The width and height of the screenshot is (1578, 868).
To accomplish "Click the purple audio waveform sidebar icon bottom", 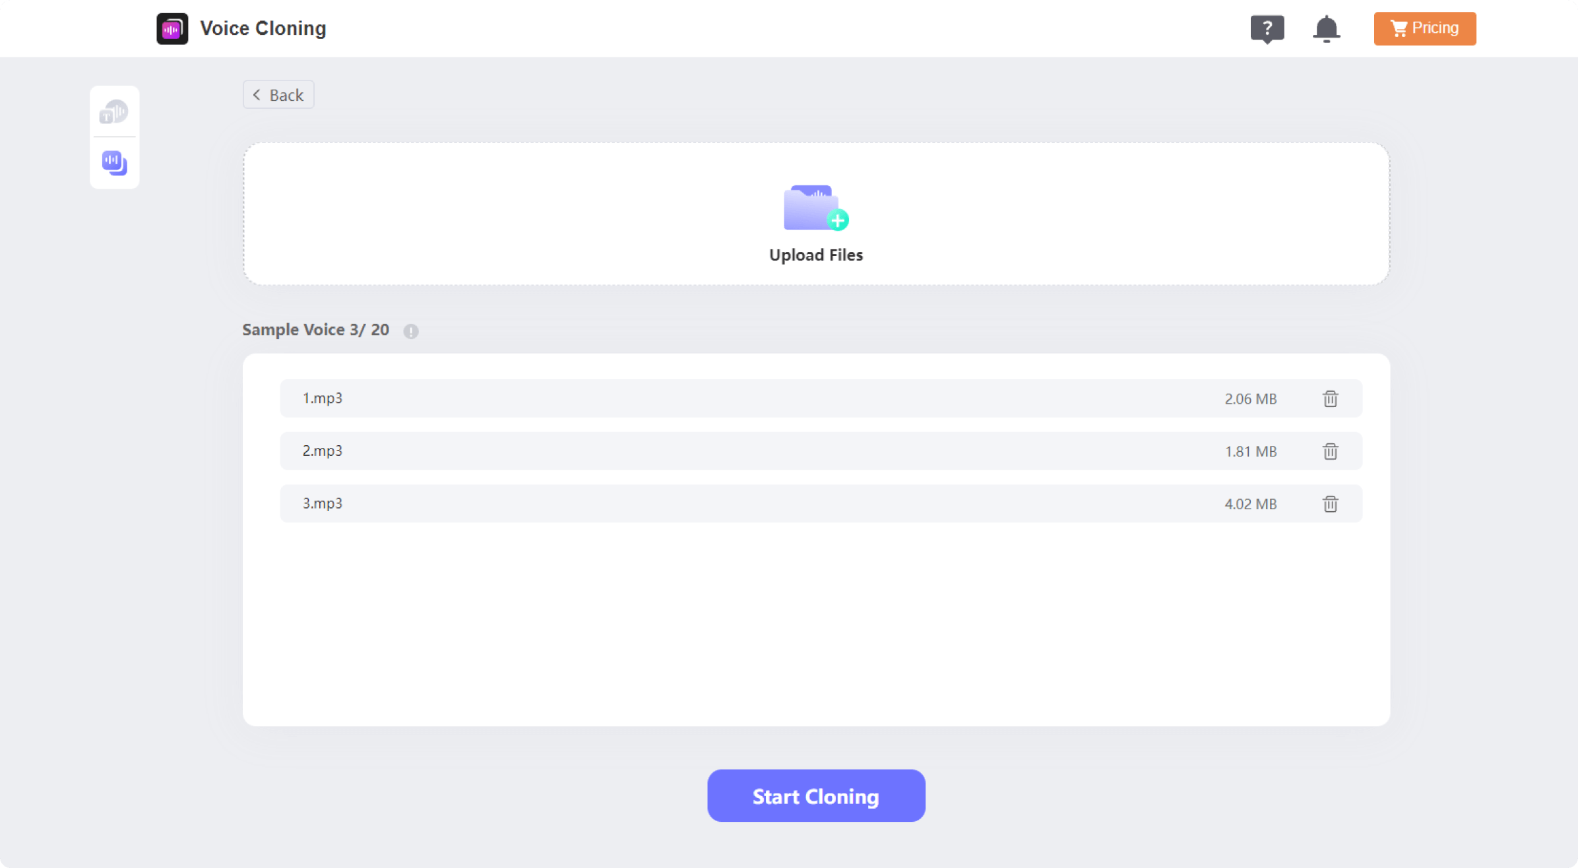I will [114, 162].
